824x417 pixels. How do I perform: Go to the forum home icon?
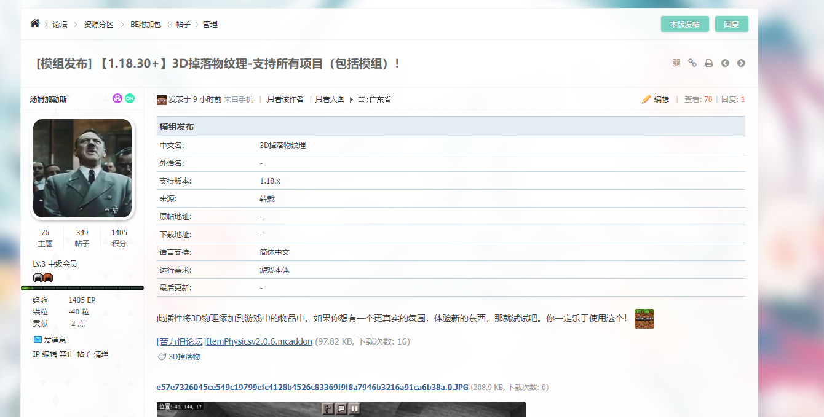click(x=34, y=23)
